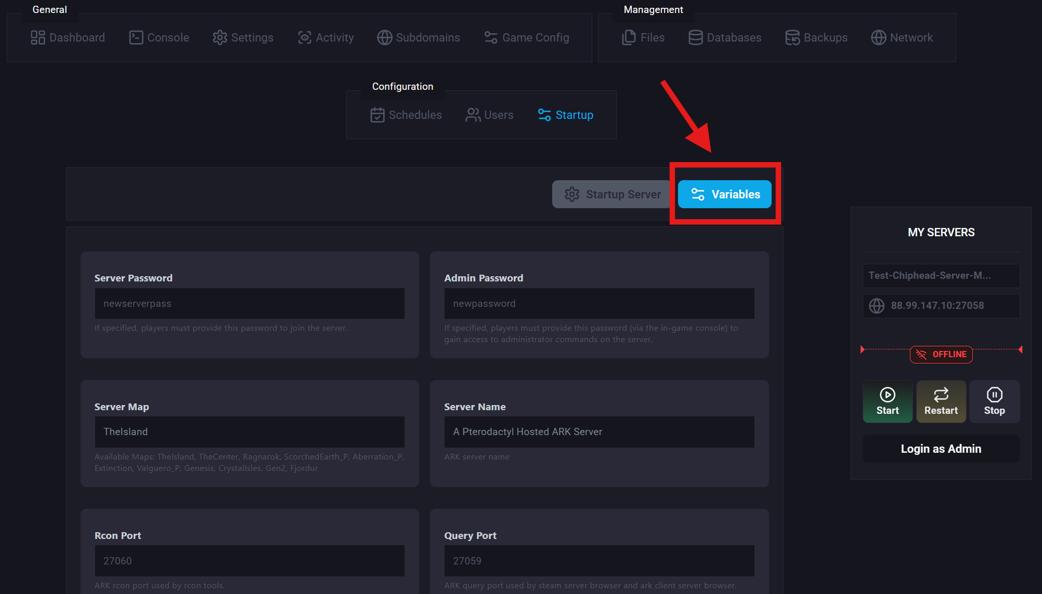Open the Backups icon

(792, 37)
